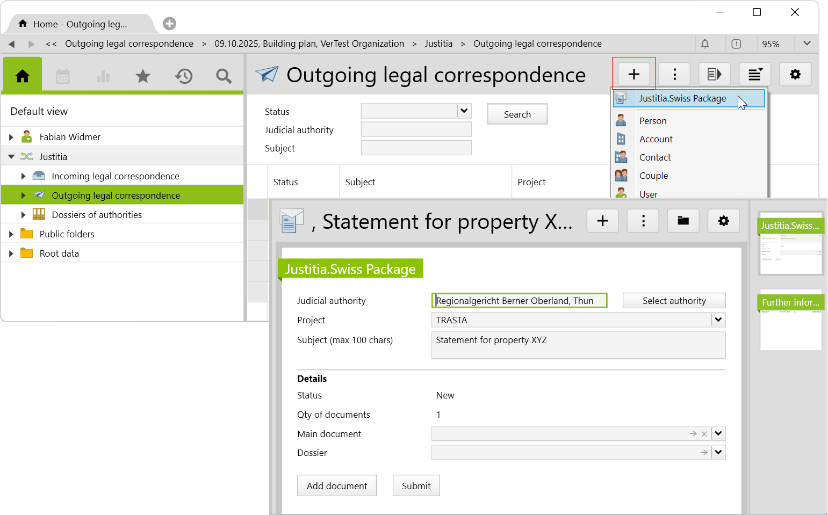Expand the Dossier dropdown arrow
The image size is (828, 515).
[x=718, y=453]
